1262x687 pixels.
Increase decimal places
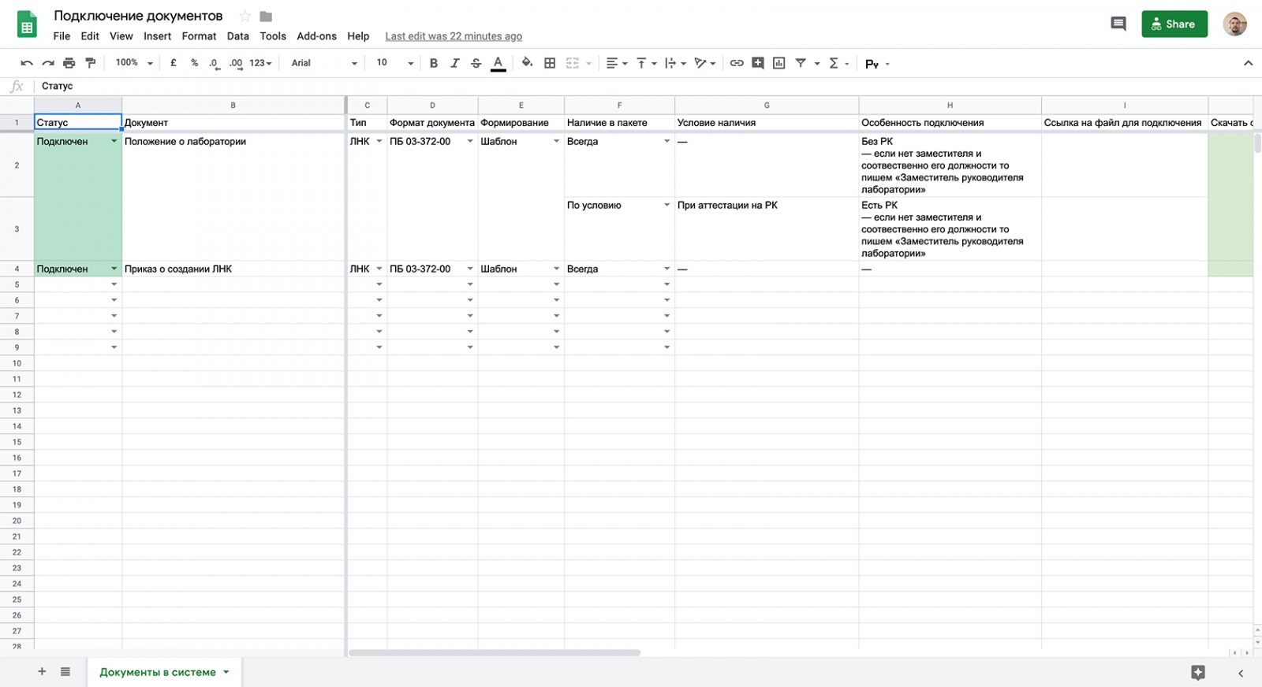[x=236, y=63]
